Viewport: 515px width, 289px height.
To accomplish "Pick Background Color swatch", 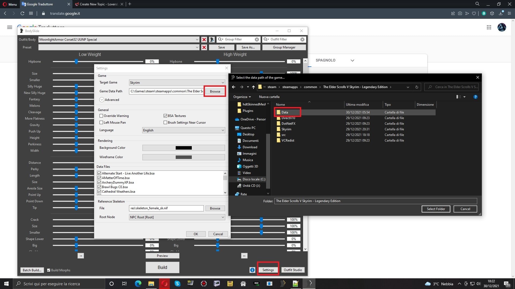I will 183,148.
